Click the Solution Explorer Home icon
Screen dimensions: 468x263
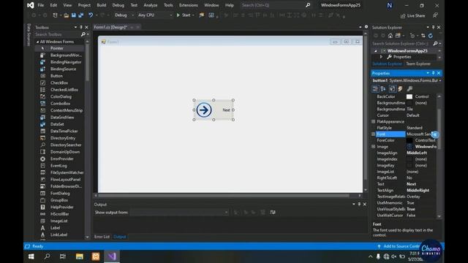390,36
